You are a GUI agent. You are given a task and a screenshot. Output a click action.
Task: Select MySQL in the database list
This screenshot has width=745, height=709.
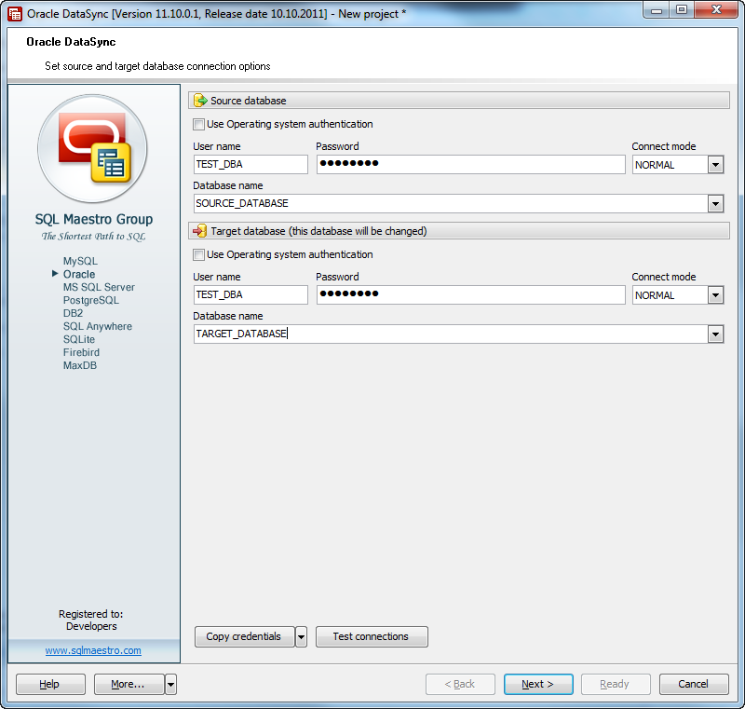coord(81,261)
